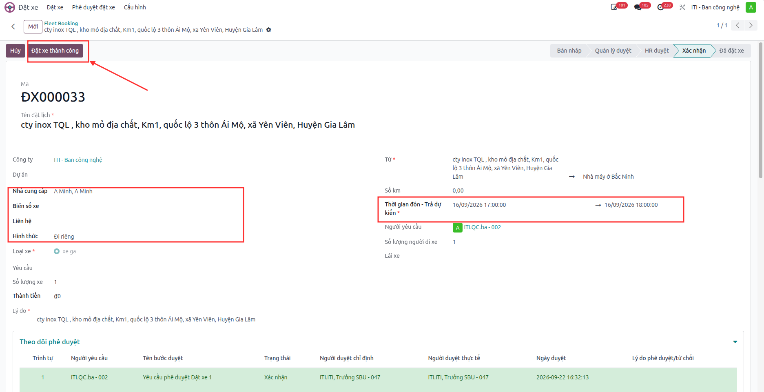Select the Đã đặt xe status stage
This screenshot has height=392, width=764.
[x=731, y=51]
